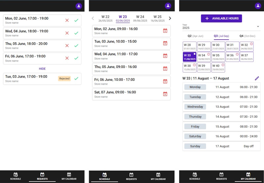Viewport: 264px width, 183px height.
Task: Open the Sunday 17 August Day off row
Action: pos(221,146)
